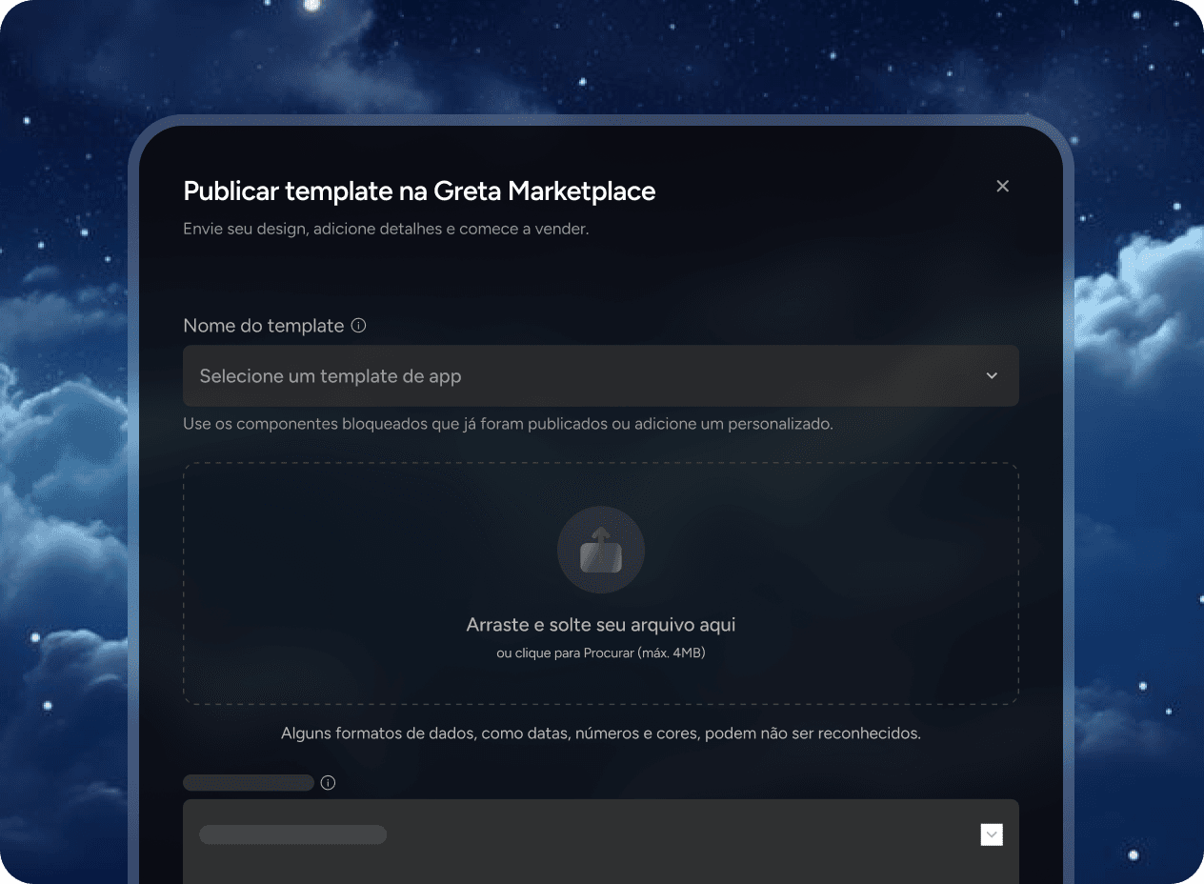This screenshot has width=1204, height=884.
Task: Click the info icon next to the placeholder label
Action: (x=328, y=783)
